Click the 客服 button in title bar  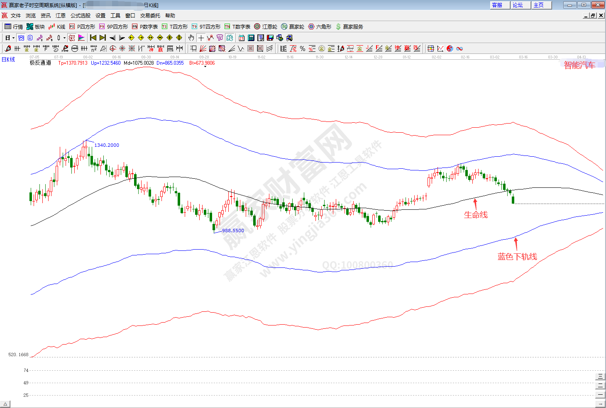(497, 5)
